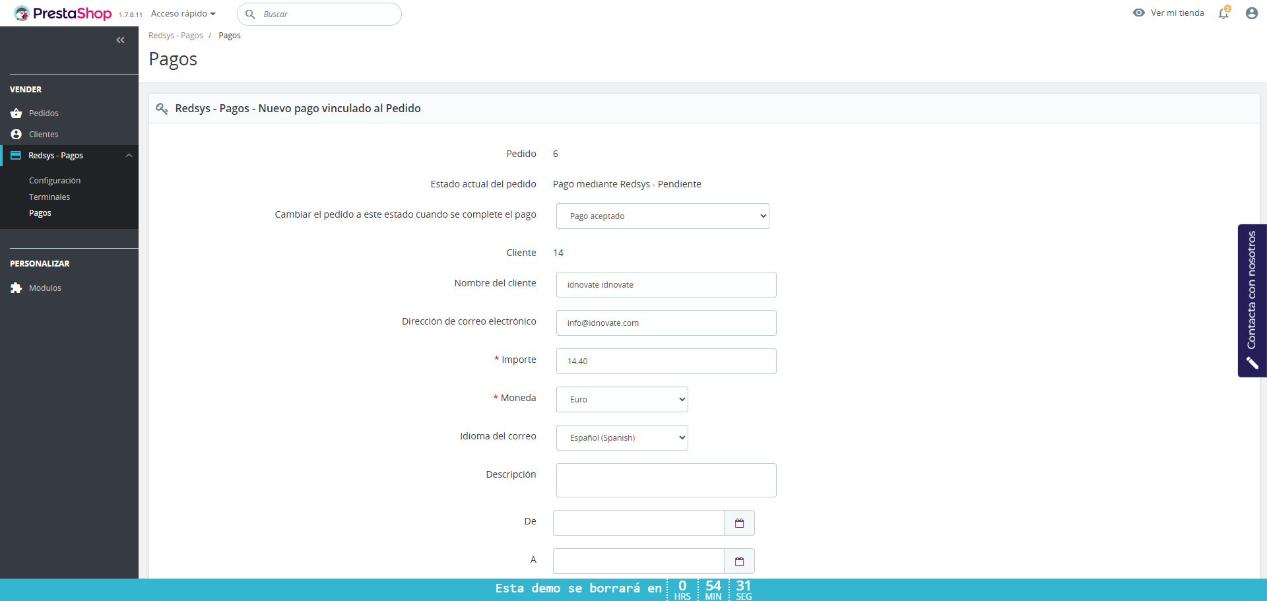The width and height of the screenshot is (1267, 601).
Task: Click the Pedidos basket icon
Action: pos(16,113)
